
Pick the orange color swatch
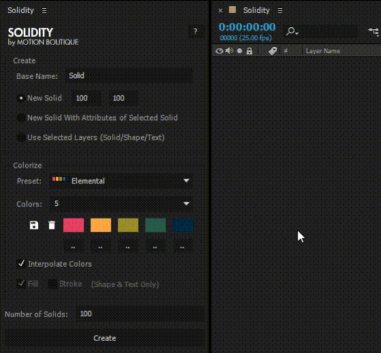(101, 225)
